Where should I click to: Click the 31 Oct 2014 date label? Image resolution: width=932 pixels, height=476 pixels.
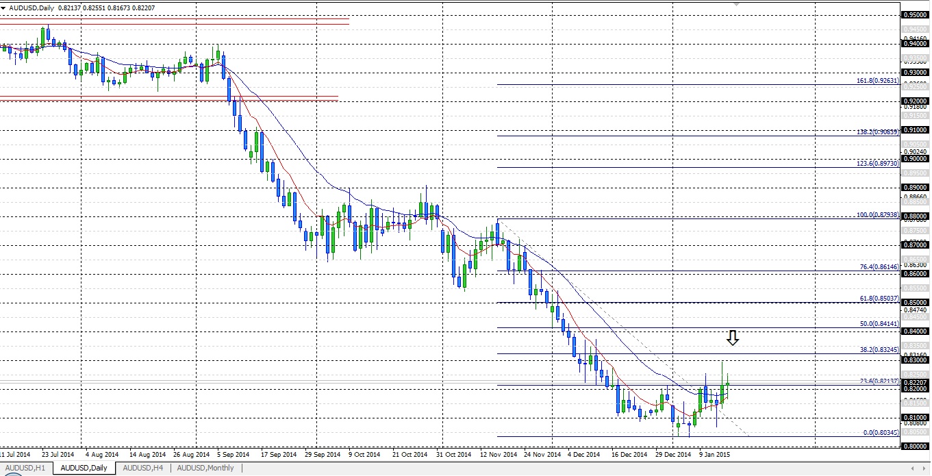pyautogui.click(x=454, y=454)
